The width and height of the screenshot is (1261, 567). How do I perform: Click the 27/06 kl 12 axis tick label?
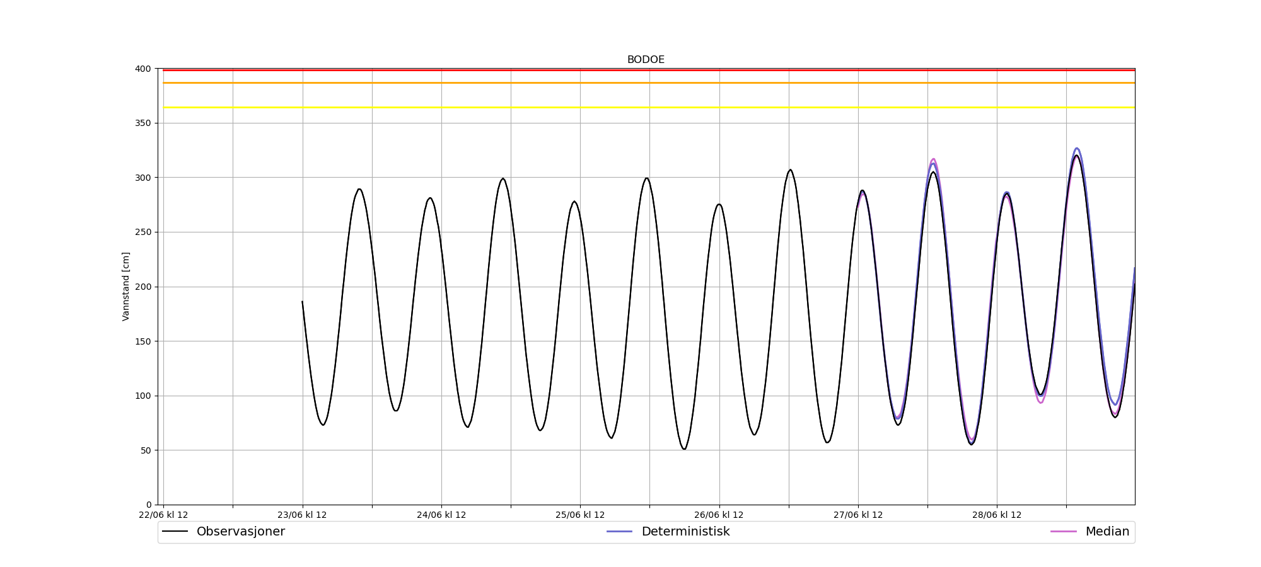click(x=858, y=515)
